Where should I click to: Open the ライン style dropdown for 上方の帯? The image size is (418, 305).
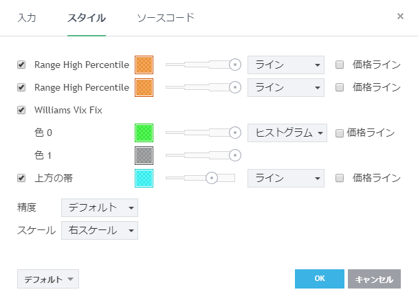tap(285, 178)
